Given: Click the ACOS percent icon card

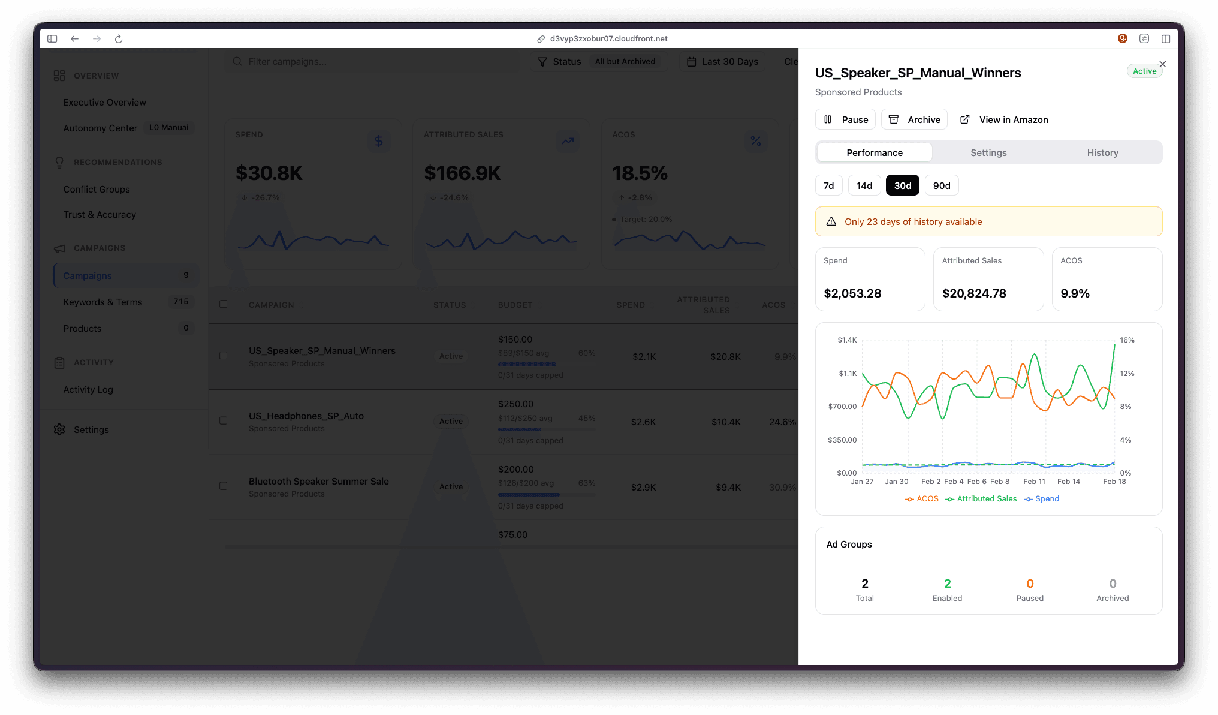Looking at the screenshot, I should pyautogui.click(x=755, y=141).
